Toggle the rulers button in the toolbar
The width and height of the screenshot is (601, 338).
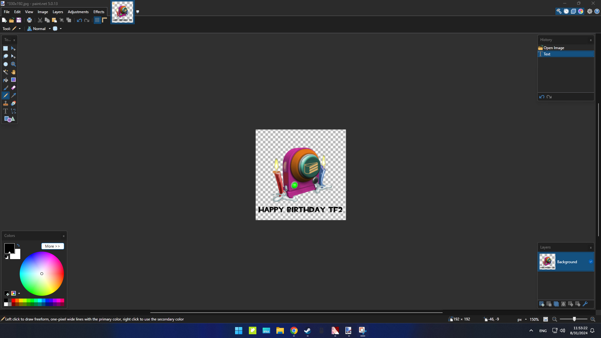coord(105,20)
